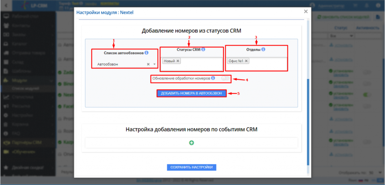Click the FAQ info icon in sidebar
385x185 pixels.
(6, 134)
